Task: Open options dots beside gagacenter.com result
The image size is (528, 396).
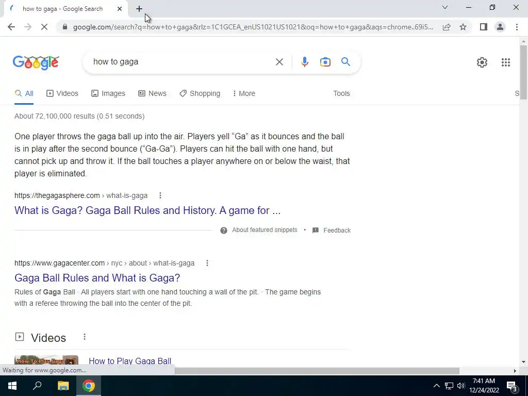Action: 207,263
